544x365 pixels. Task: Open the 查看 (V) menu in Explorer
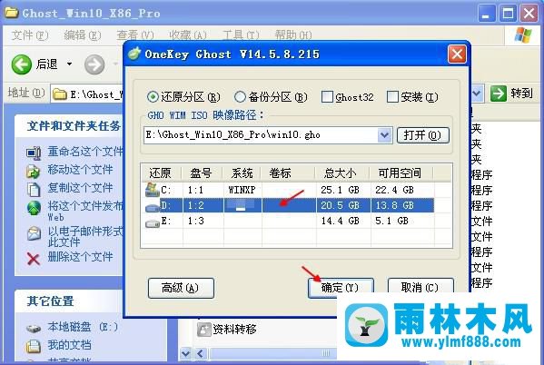pyautogui.click(x=135, y=35)
